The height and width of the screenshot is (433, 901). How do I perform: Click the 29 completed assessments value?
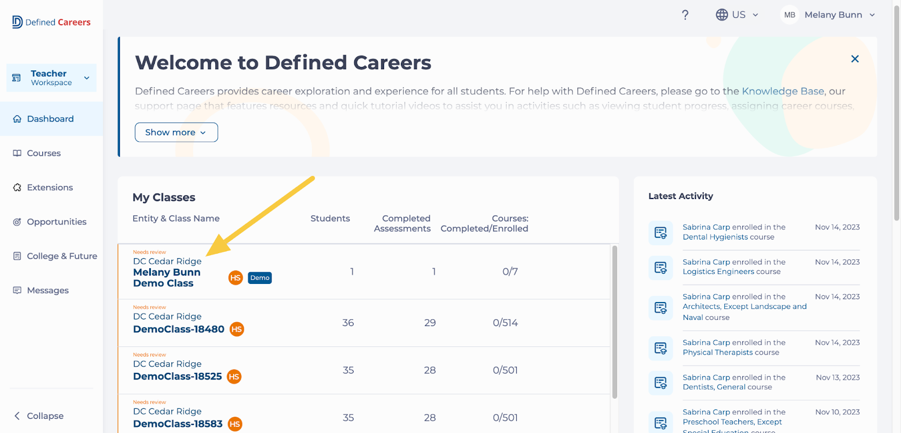[430, 323]
